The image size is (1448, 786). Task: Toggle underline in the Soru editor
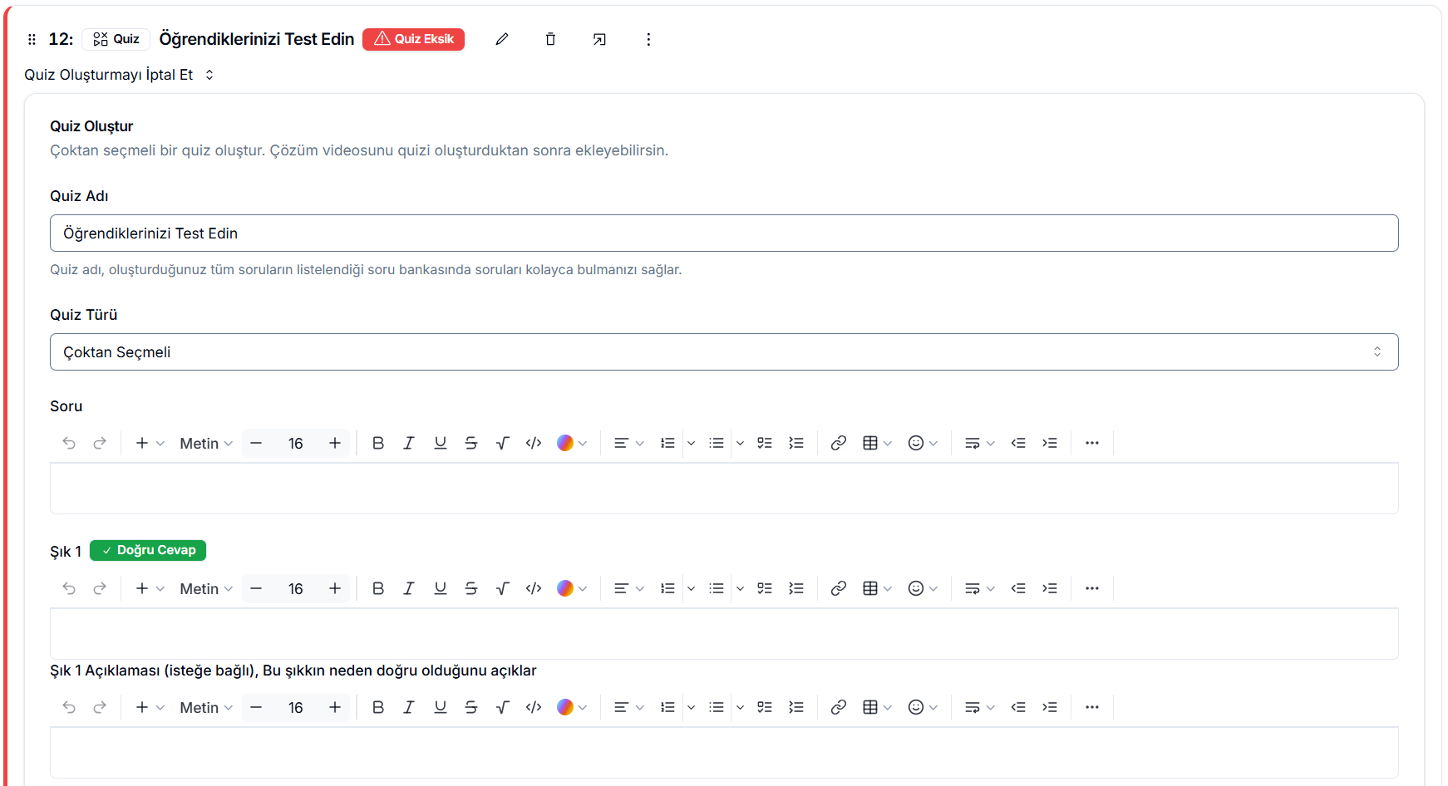[441, 443]
